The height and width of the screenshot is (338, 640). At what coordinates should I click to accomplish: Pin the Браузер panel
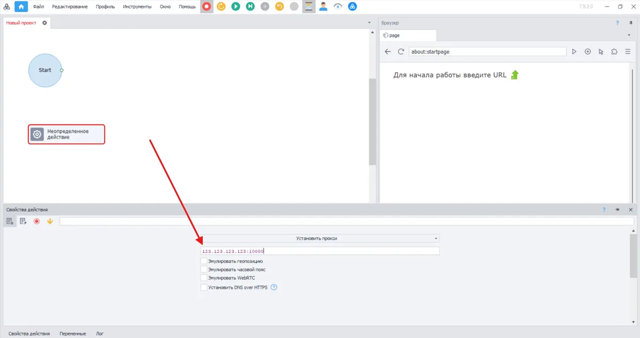(x=630, y=23)
